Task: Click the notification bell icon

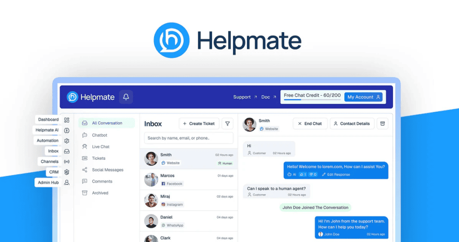Action: tap(126, 97)
